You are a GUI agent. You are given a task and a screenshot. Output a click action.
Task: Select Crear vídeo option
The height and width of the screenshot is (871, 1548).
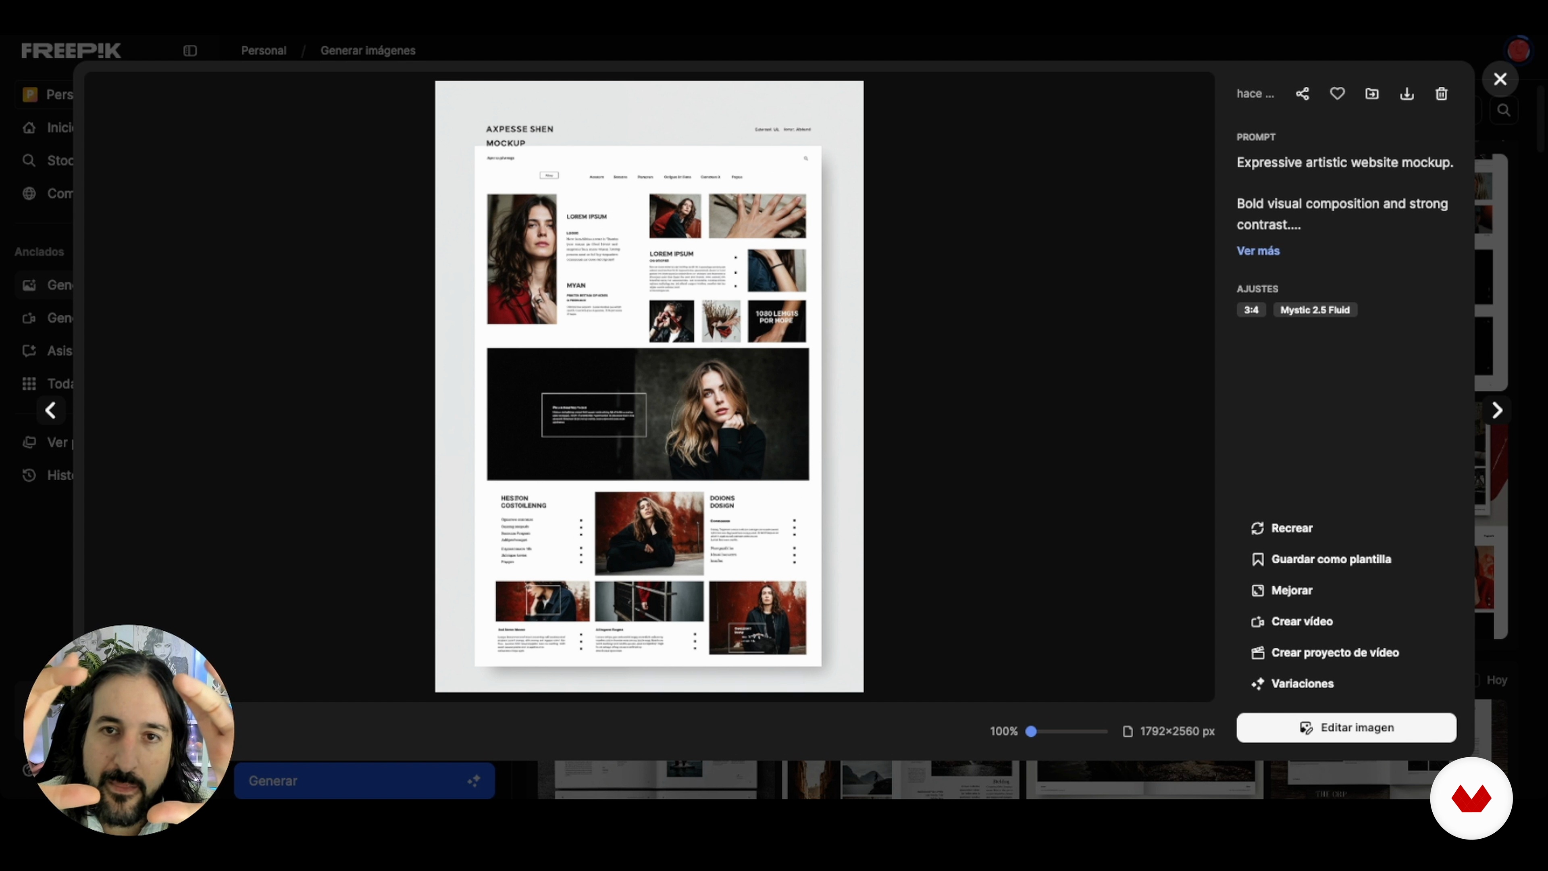[x=1292, y=621]
